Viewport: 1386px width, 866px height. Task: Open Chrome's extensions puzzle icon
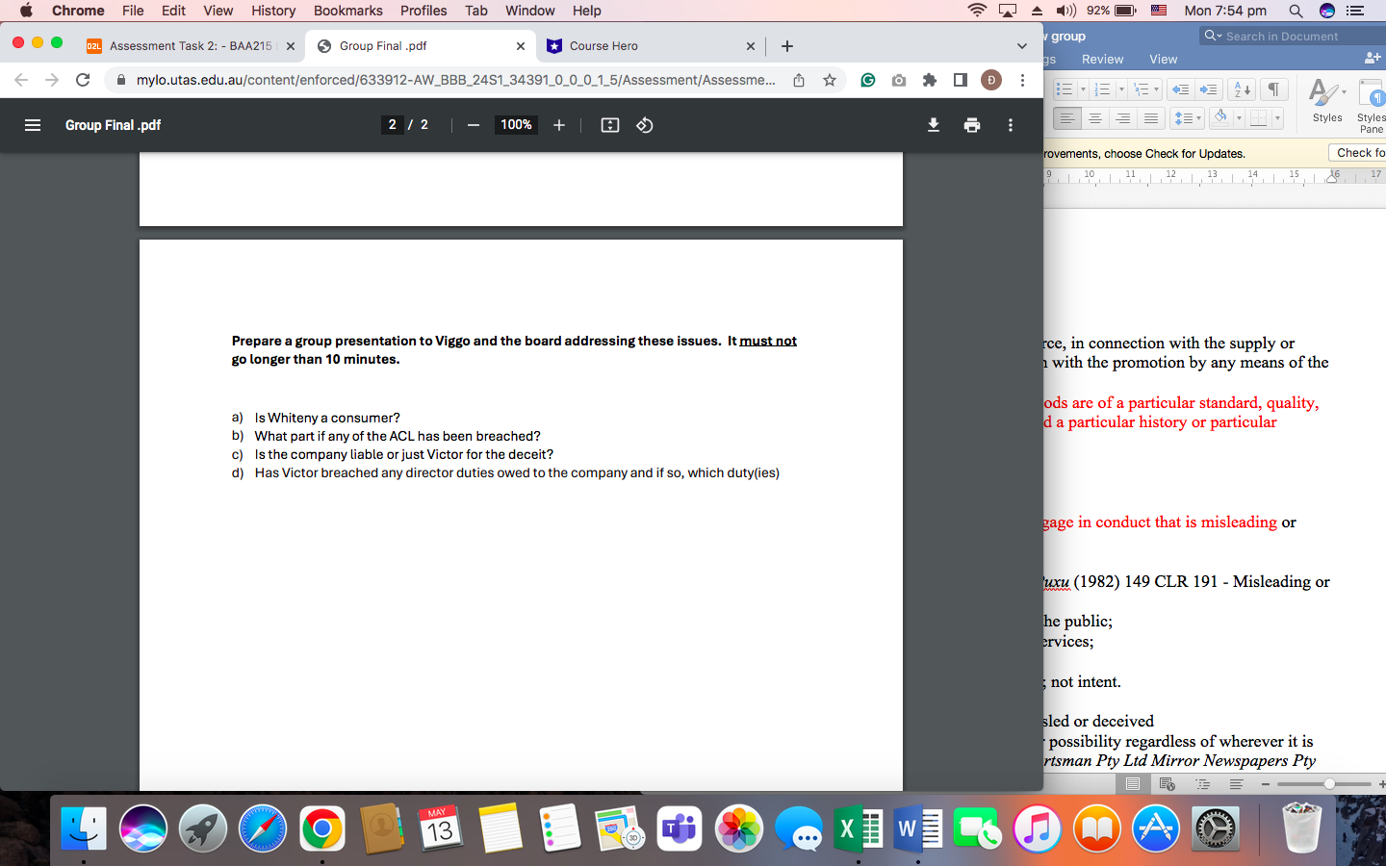(x=930, y=81)
